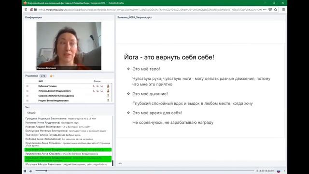Click the Save to Pocket icon
Image resolution: width=309 pixels, height=174 pixels.
tap(270, 10)
